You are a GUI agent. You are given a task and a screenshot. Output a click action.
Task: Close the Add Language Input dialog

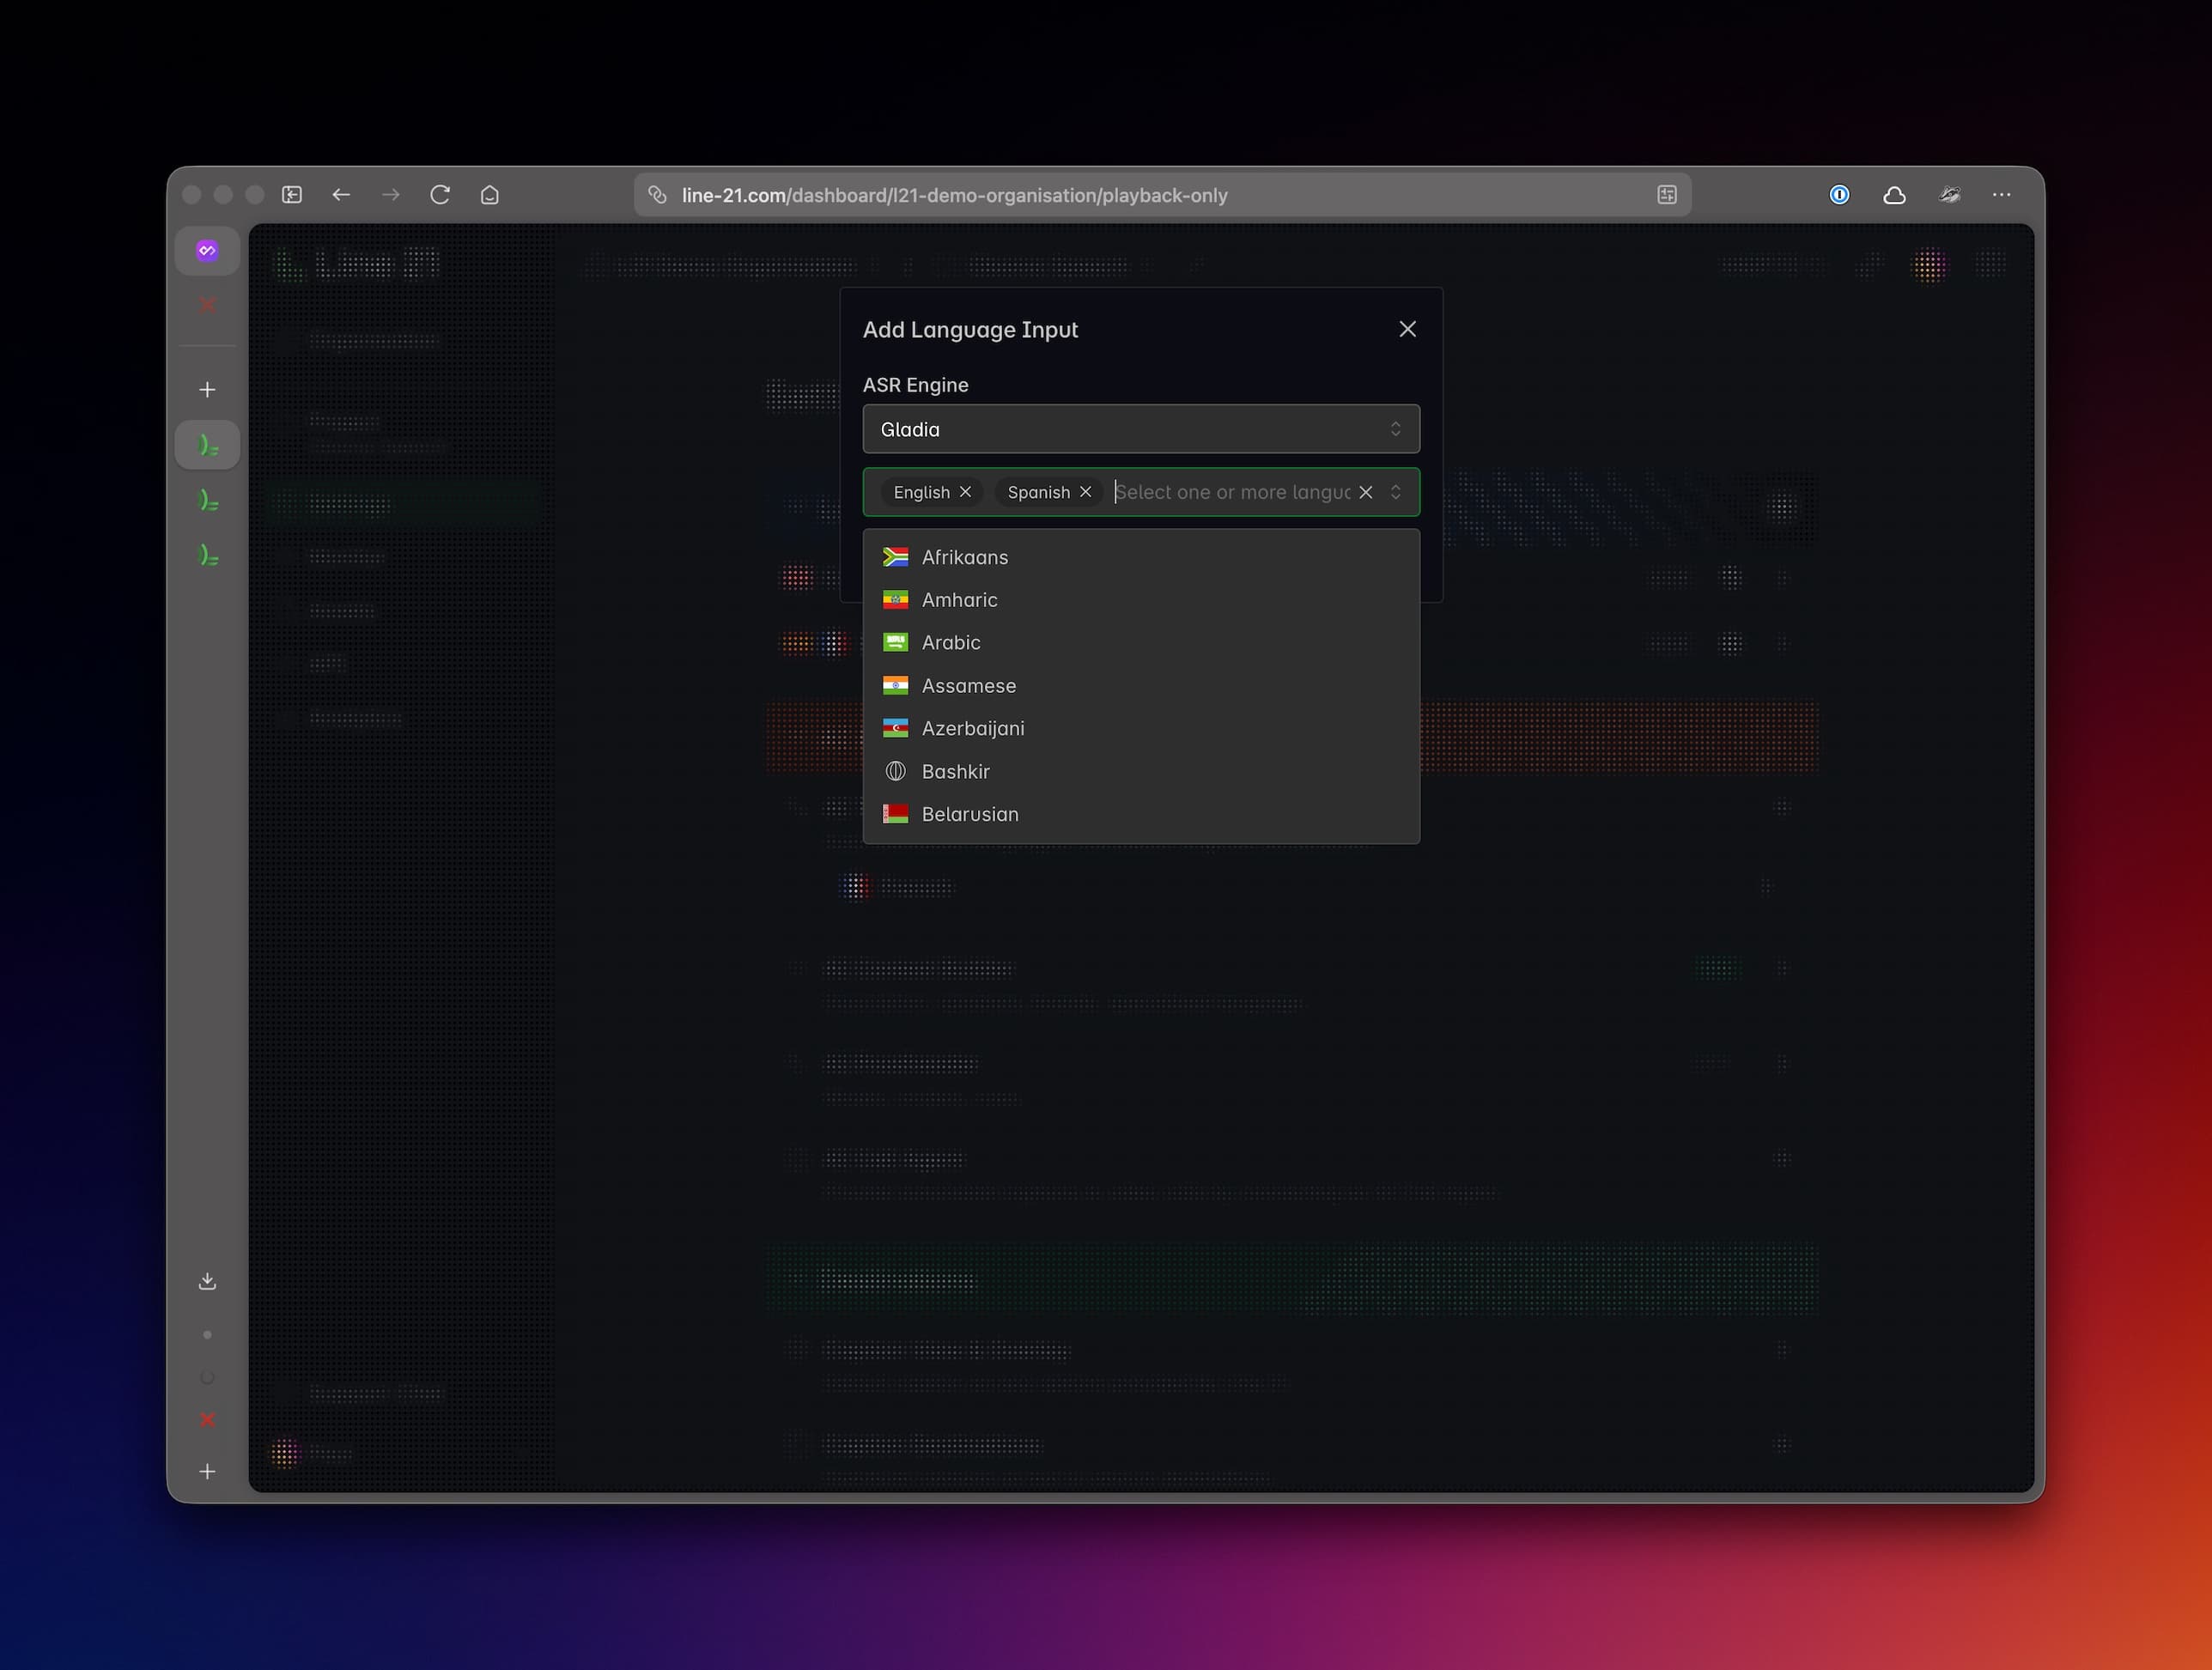[x=1407, y=329]
